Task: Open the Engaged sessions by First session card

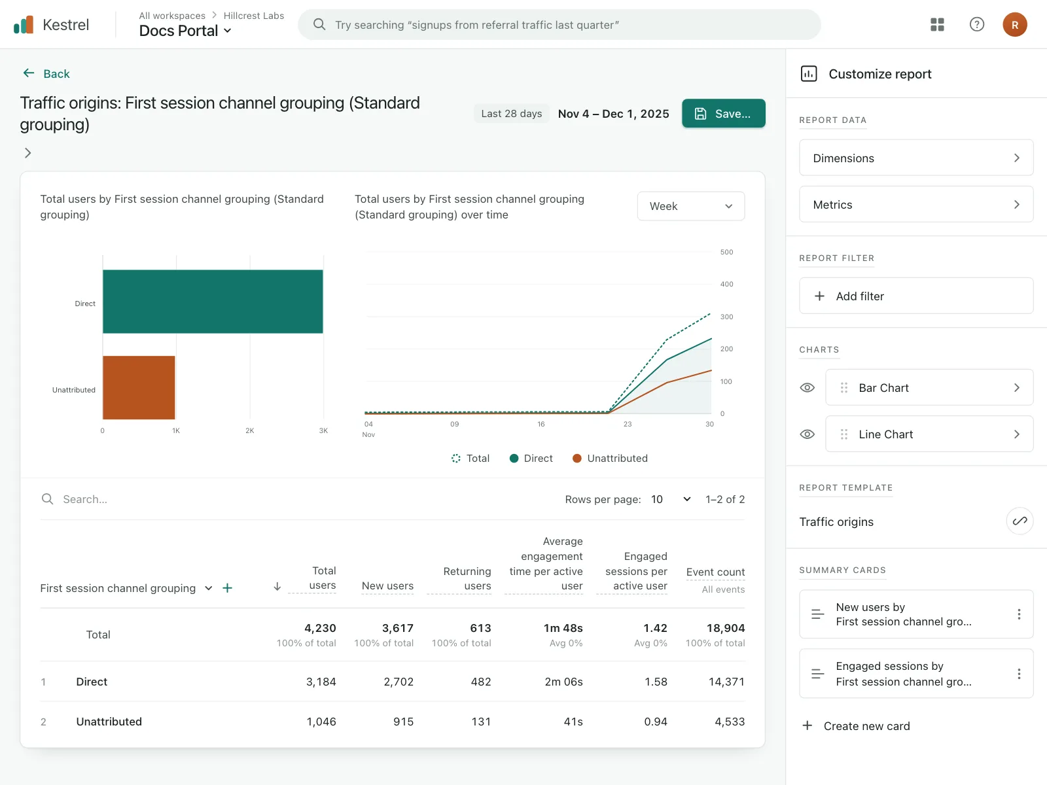Action: coord(916,674)
